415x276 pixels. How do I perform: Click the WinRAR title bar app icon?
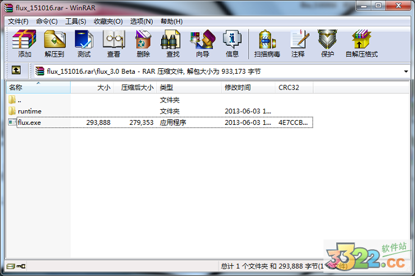(x=9, y=8)
